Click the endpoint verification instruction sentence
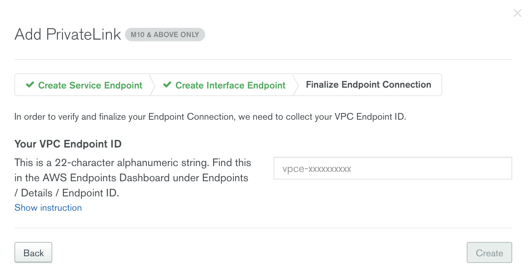 pos(210,117)
